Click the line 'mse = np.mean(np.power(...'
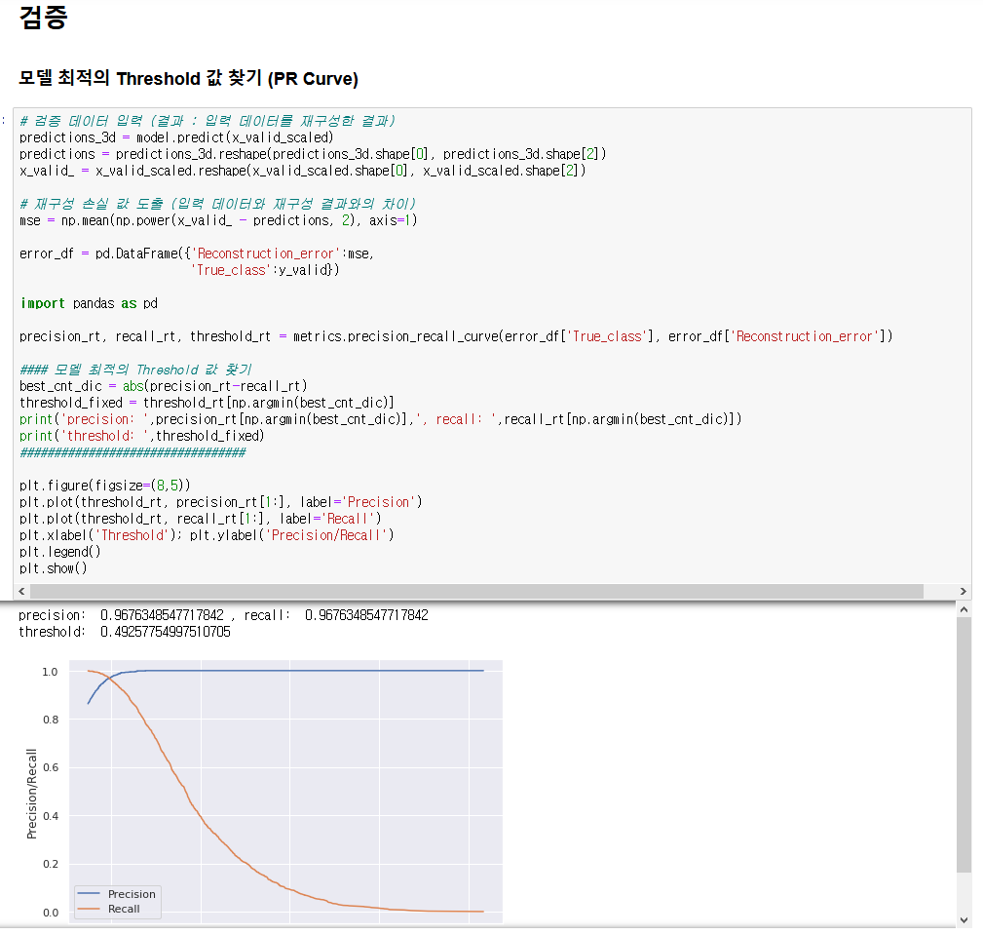 (218, 220)
